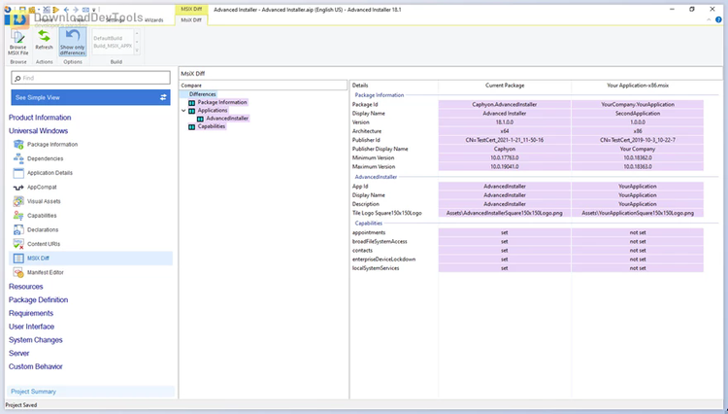Expand the Requirements section
This screenshot has height=414, width=728.
click(x=31, y=313)
